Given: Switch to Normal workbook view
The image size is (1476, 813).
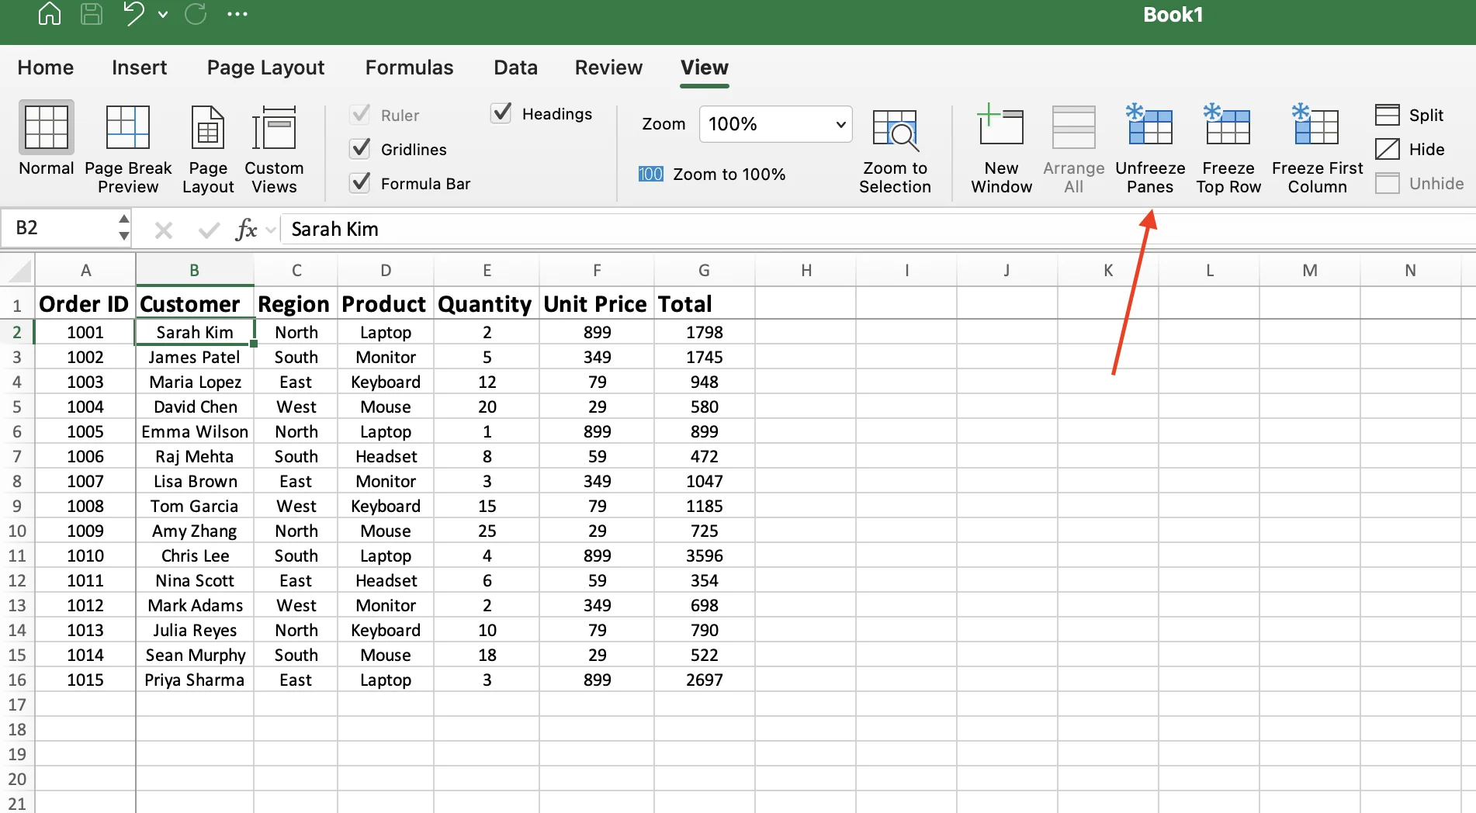Looking at the screenshot, I should pos(45,147).
